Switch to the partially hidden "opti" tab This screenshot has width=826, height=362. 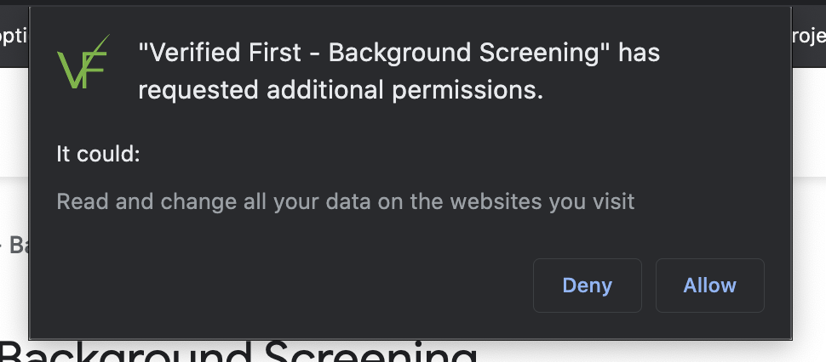(14, 37)
